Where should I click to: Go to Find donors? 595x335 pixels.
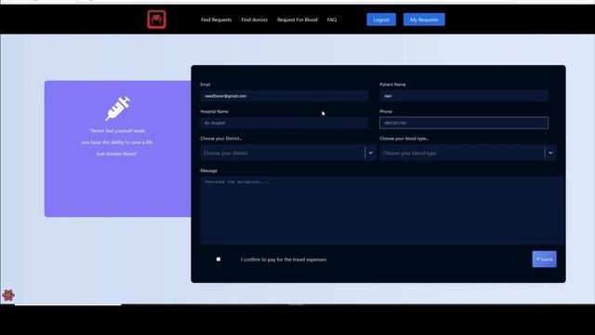254,20
